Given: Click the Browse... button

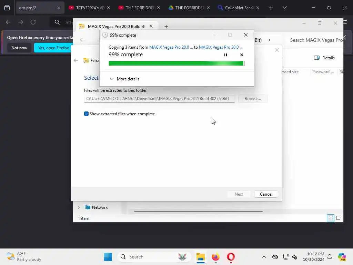Looking at the screenshot, I should [x=253, y=99].
